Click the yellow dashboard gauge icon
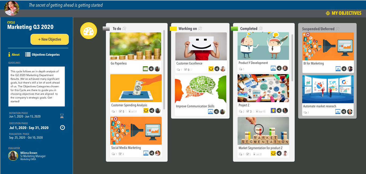The image size is (366, 174). coord(88,31)
